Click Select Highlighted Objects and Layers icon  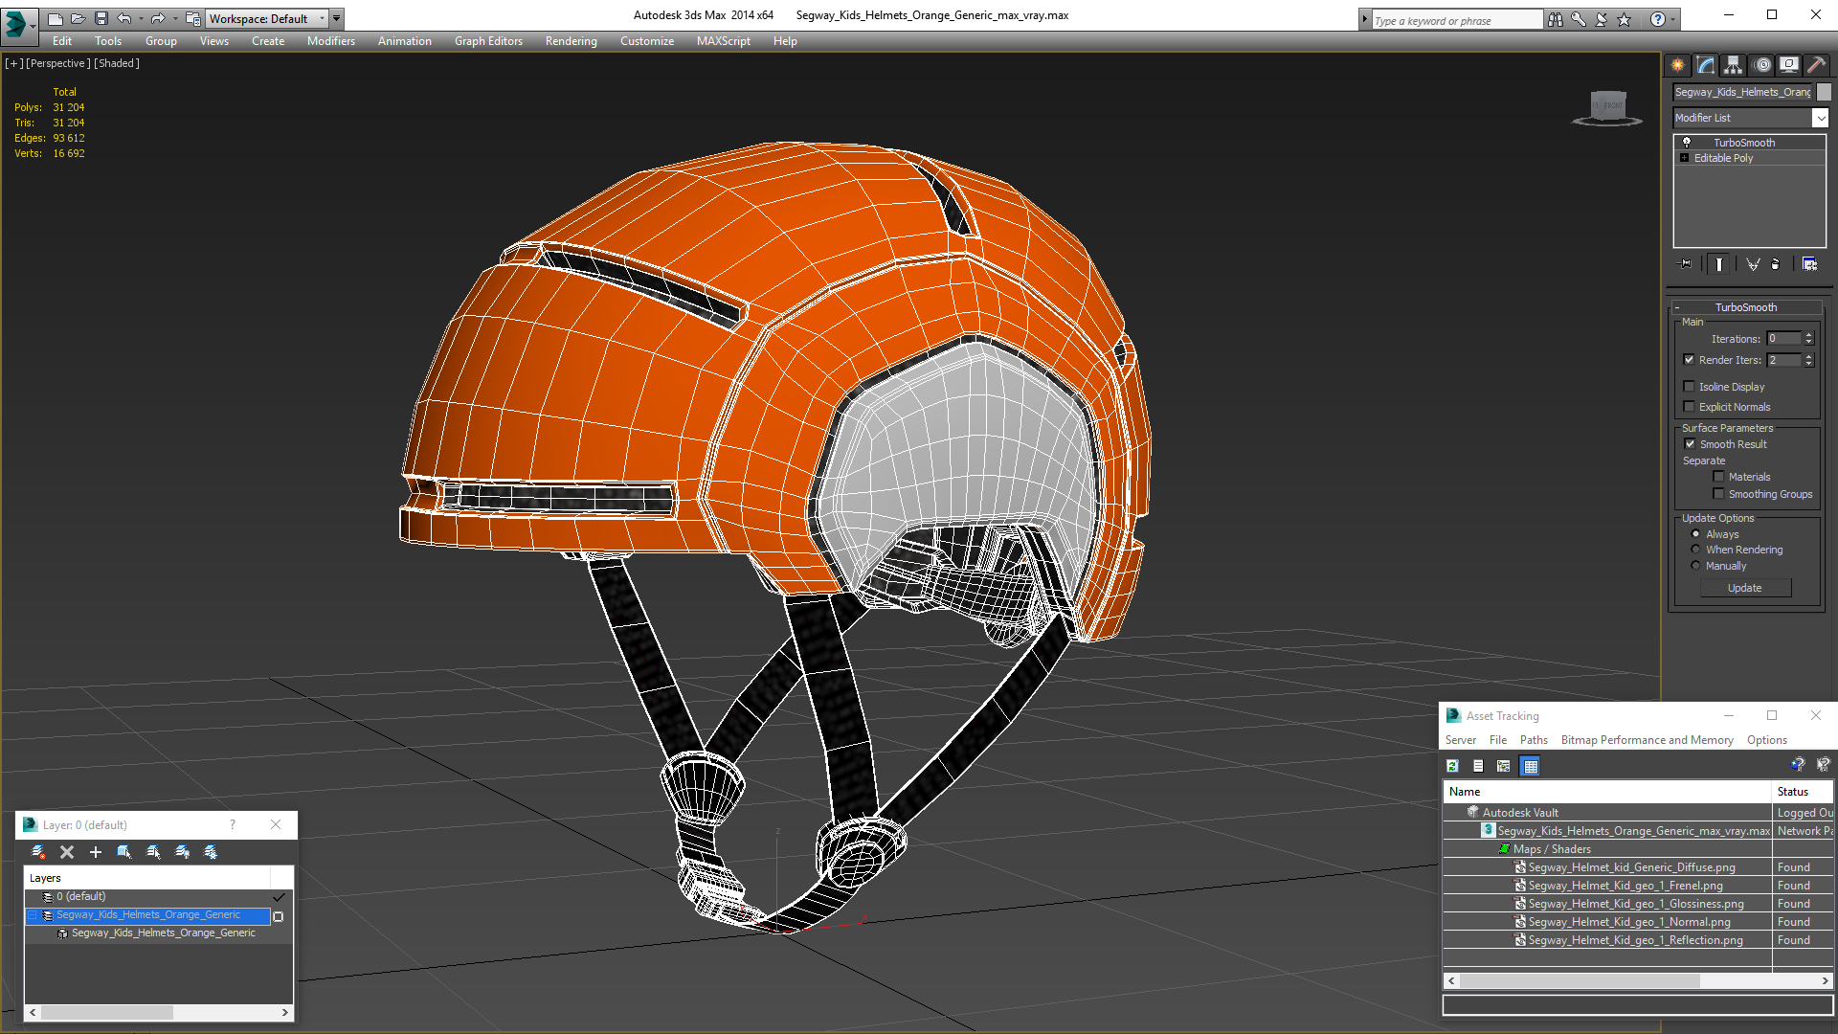[x=124, y=852]
